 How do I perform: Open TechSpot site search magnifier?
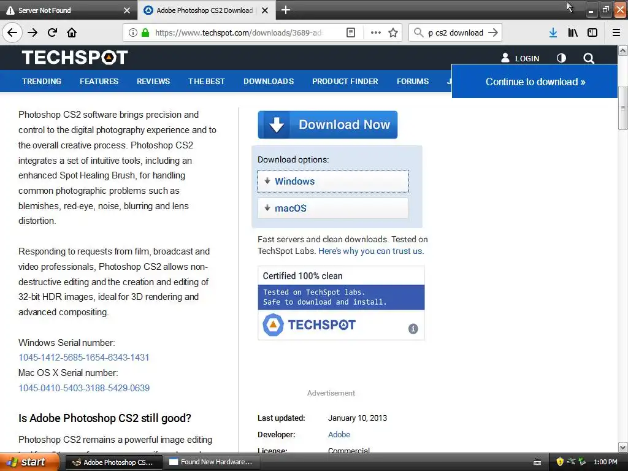click(x=589, y=58)
